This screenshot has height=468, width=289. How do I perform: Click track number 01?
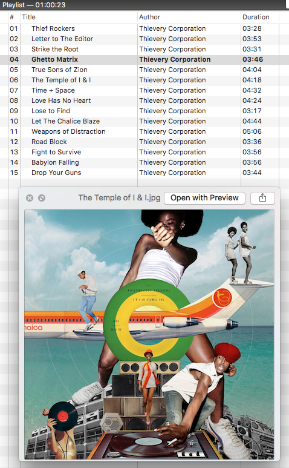[14, 28]
